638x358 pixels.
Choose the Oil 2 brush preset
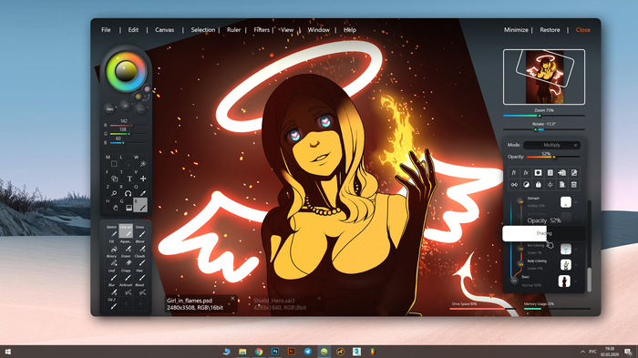pos(112,304)
